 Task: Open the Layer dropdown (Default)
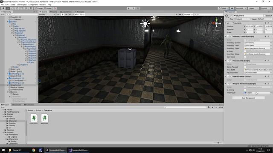pos(264,19)
